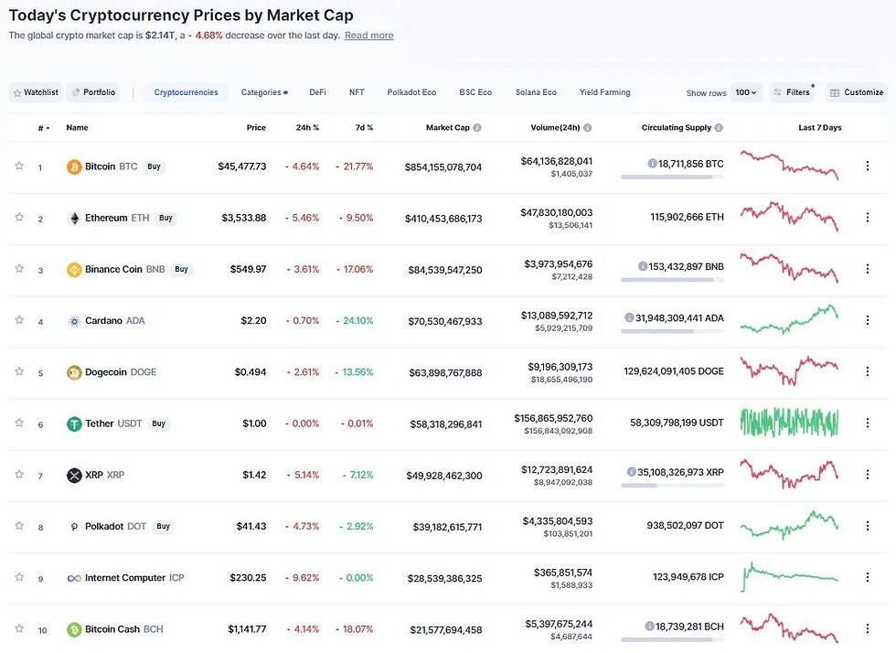896x653 pixels.
Task: Click the Tether logo icon
Action: (74, 424)
